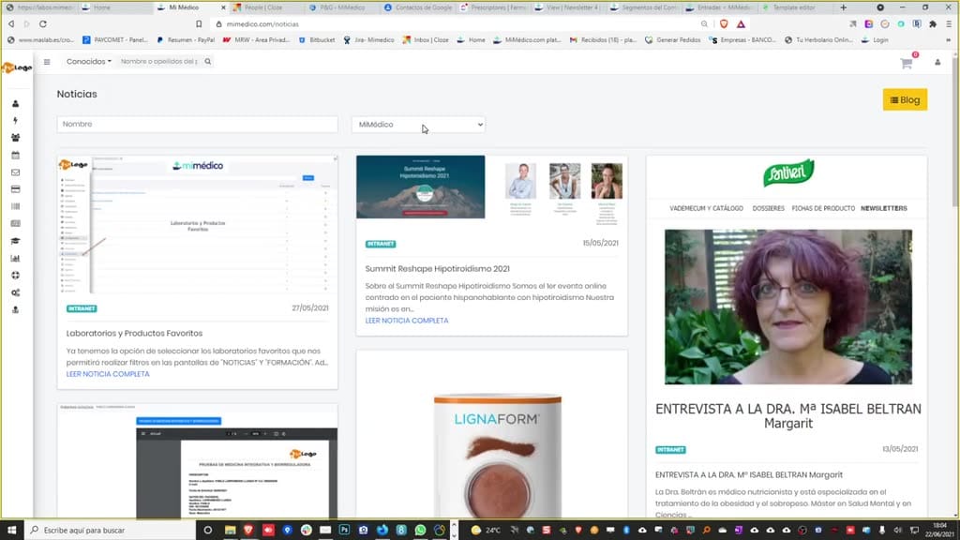Viewport: 960px width, 540px height.
Task: Click the yellow Blog button
Action: (905, 99)
